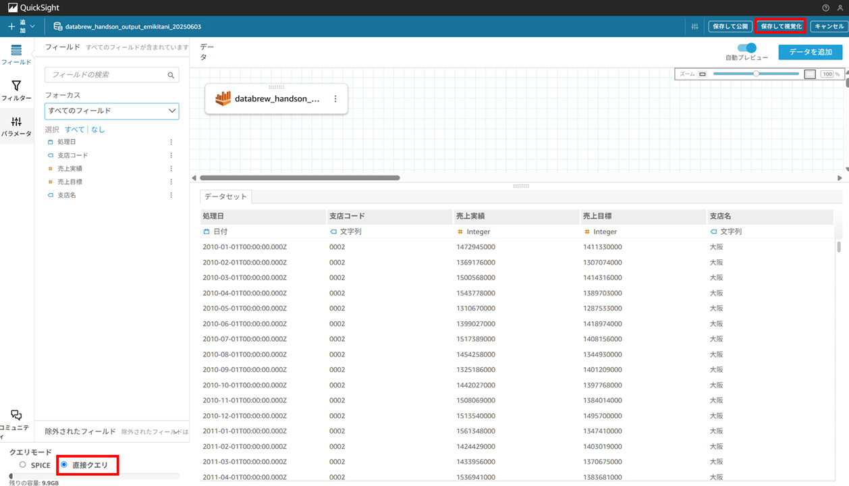Click the Add Data button
This screenshot has height=486, width=849.
click(x=811, y=52)
